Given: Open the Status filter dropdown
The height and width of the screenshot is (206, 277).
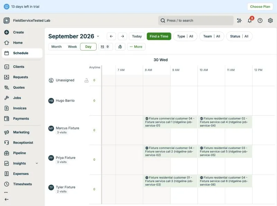Looking at the screenshot, I should tap(239, 36).
